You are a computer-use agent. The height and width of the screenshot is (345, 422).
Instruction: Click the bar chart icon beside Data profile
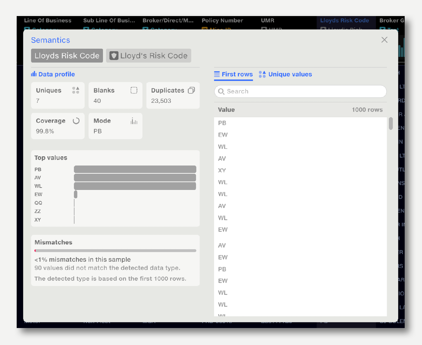34,74
